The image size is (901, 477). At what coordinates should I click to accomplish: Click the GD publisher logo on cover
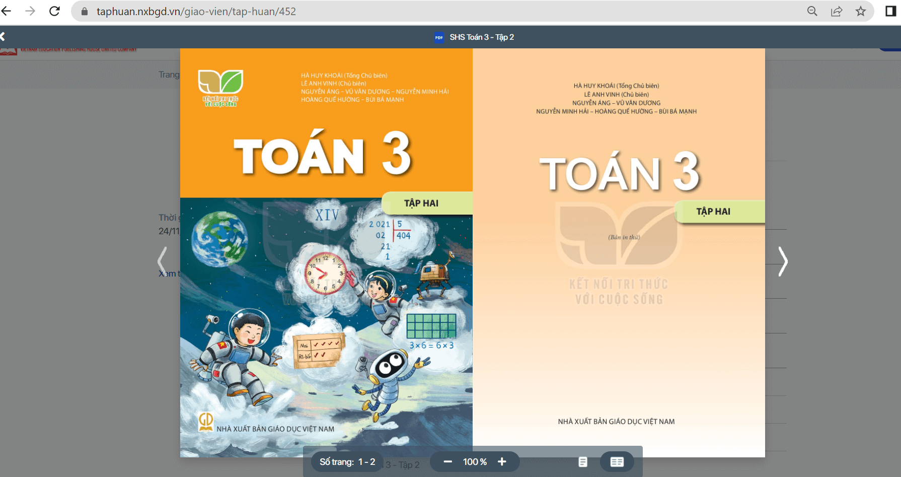tap(206, 422)
